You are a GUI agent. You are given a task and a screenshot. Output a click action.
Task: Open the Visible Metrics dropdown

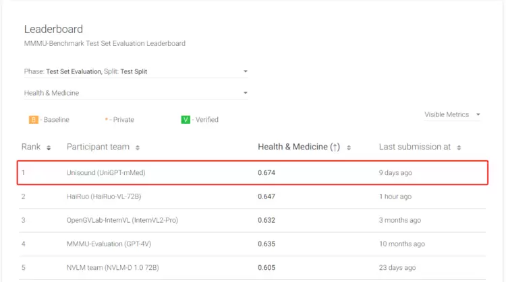452,114
